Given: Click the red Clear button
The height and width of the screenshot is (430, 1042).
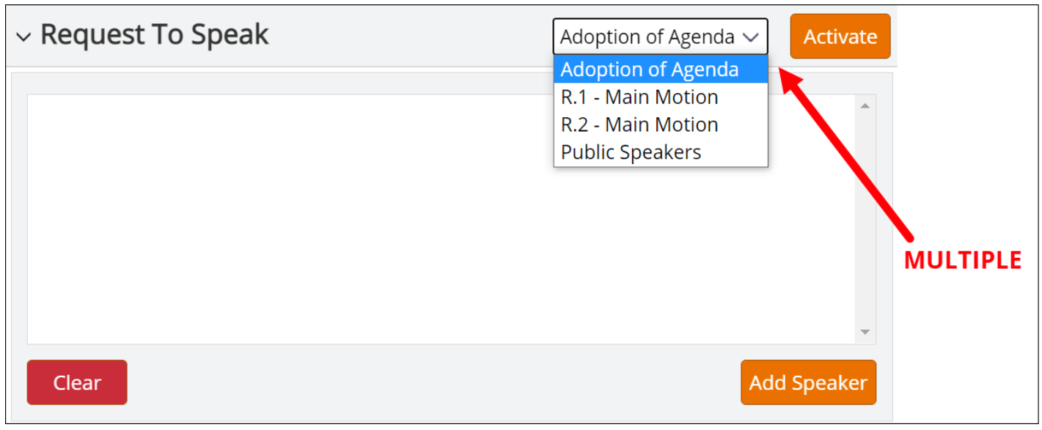Looking at the screenshot, I should [77, 382].
